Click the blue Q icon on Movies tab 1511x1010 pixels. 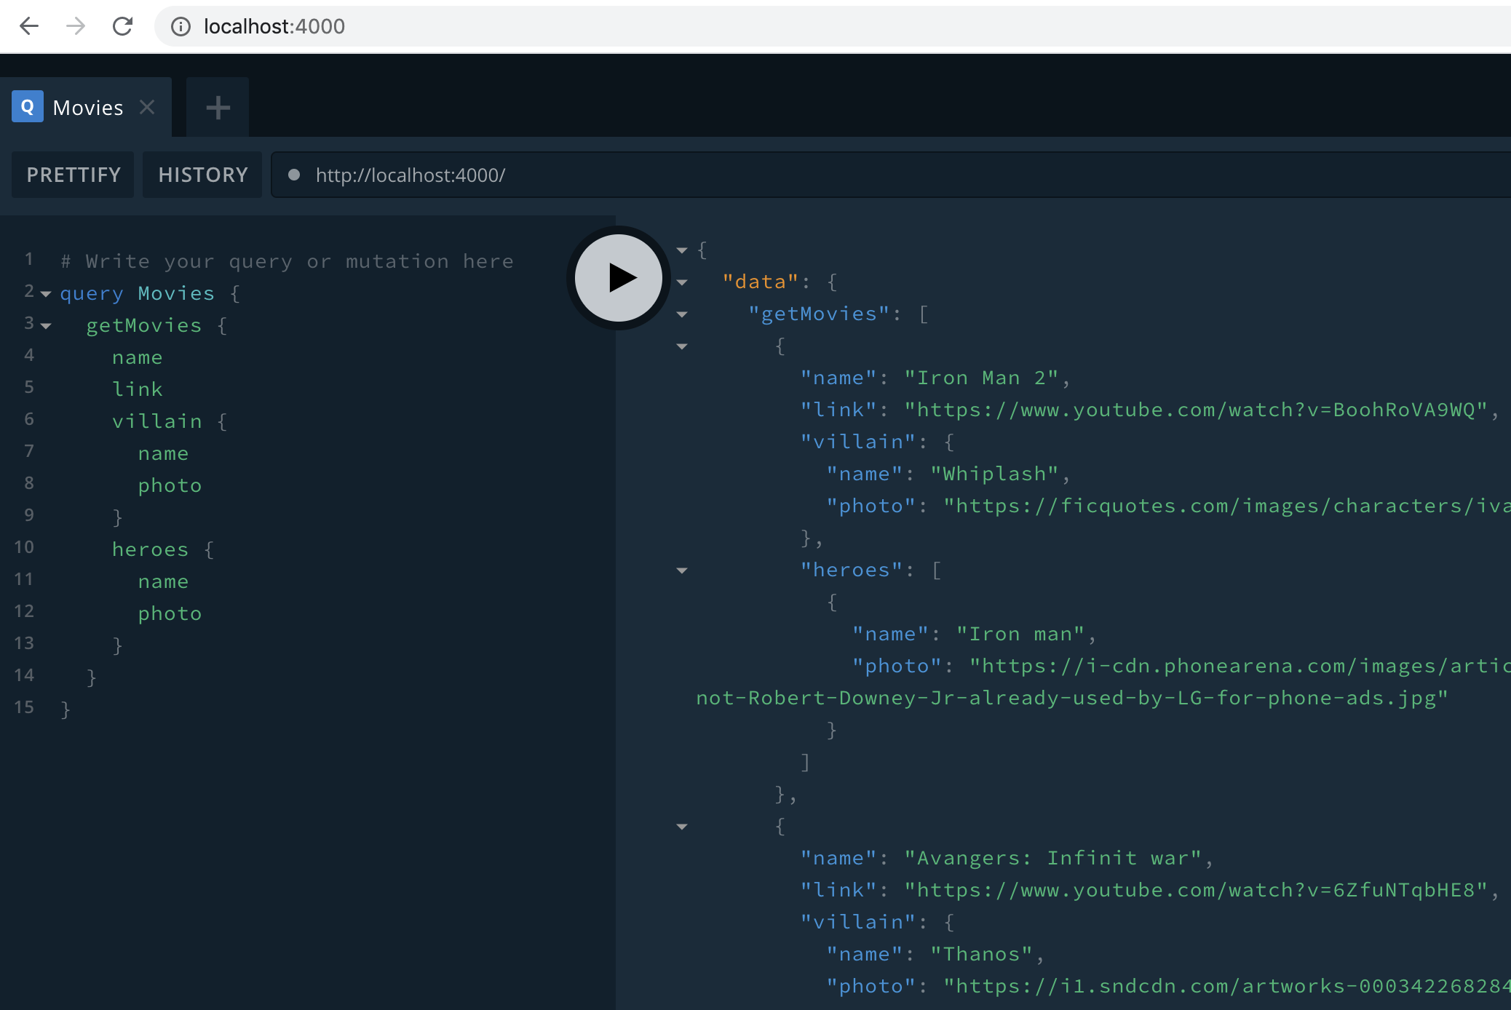tap(28, 107)
